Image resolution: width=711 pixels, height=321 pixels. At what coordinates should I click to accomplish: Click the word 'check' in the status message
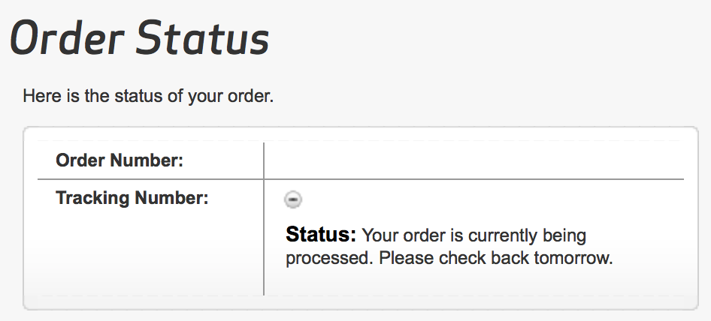456,259
